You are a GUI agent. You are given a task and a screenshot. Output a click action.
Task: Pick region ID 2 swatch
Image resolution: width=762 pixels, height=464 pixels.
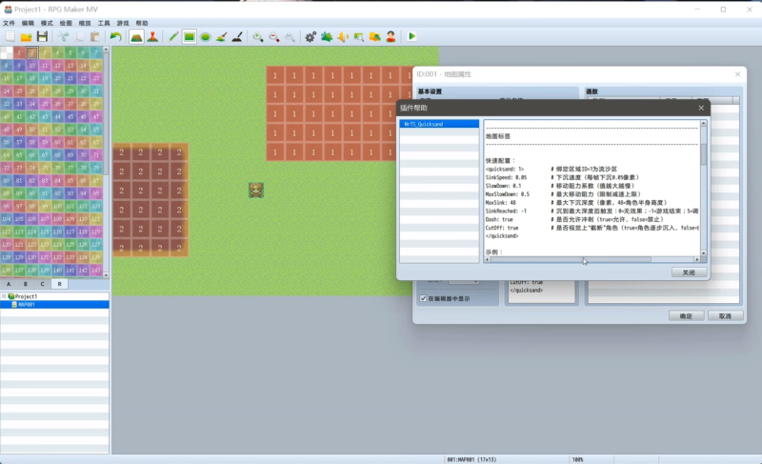pos(31,52)
